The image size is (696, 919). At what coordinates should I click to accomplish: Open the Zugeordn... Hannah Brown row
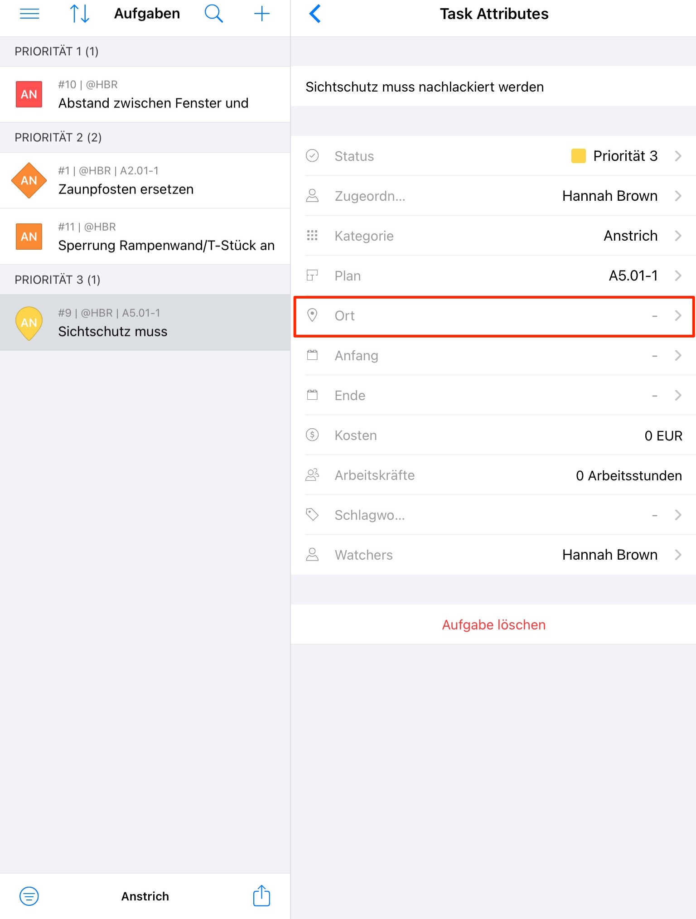point(494,196)
